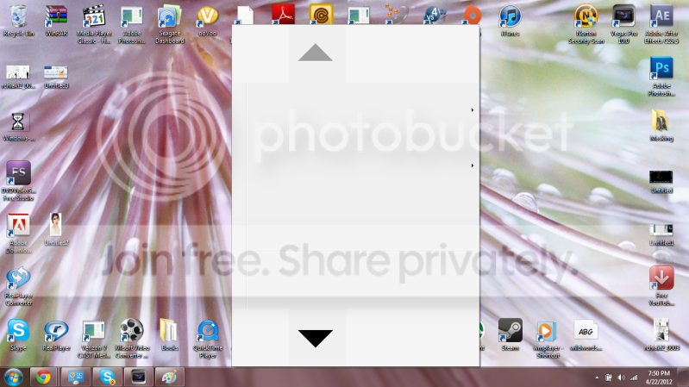Image resolution: width=689 pixels, height=387 pixels.
Task: Open Vegas Pro 10.0 shortcut
Action: (624, 24)
